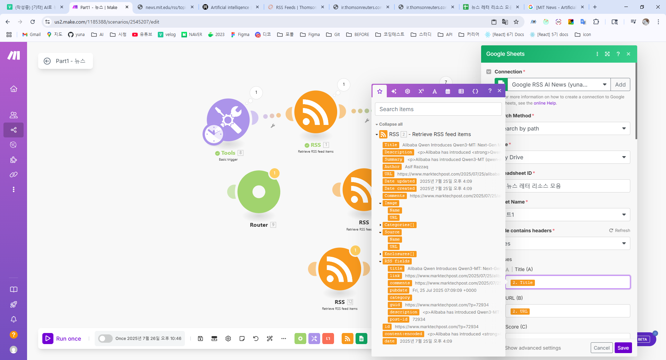Switch to the array functions tab

(461, 91)
